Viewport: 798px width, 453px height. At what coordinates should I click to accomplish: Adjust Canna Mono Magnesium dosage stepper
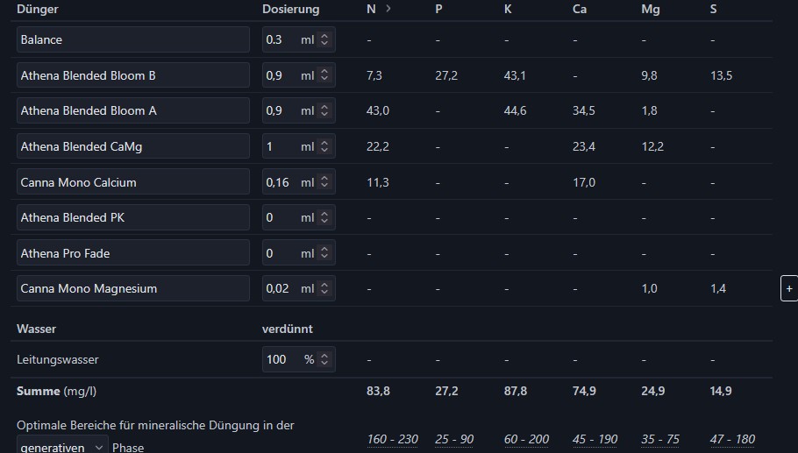click(324, 288)
